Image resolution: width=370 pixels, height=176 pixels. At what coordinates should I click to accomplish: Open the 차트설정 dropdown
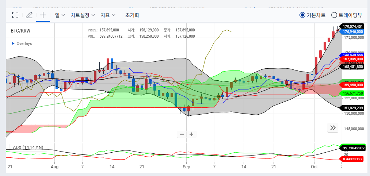(x=83, y=15)
